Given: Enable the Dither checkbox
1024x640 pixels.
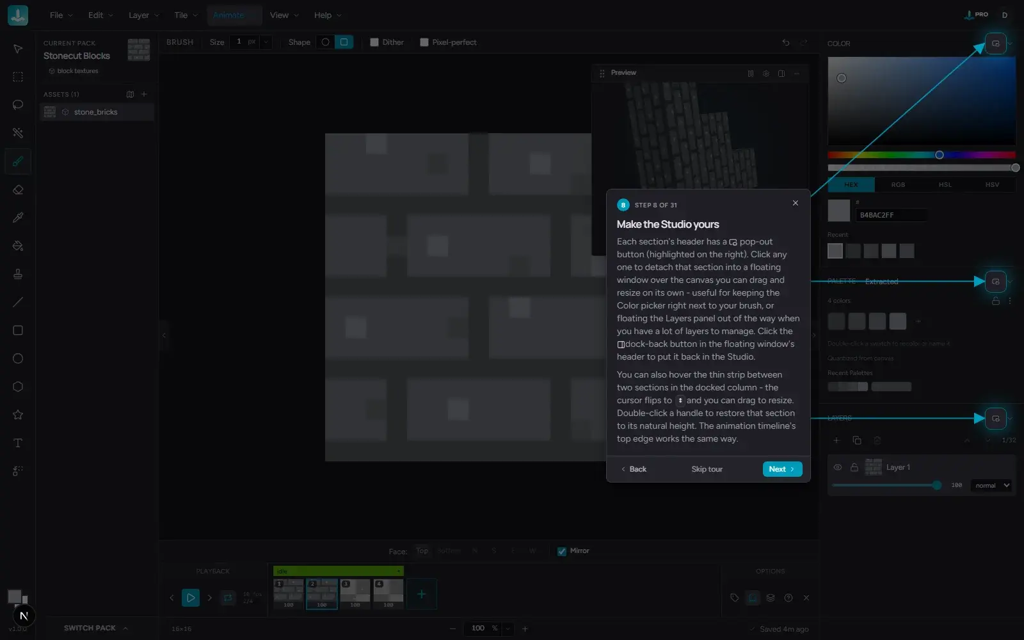Looking at the screenshot, I should point(374,42).
